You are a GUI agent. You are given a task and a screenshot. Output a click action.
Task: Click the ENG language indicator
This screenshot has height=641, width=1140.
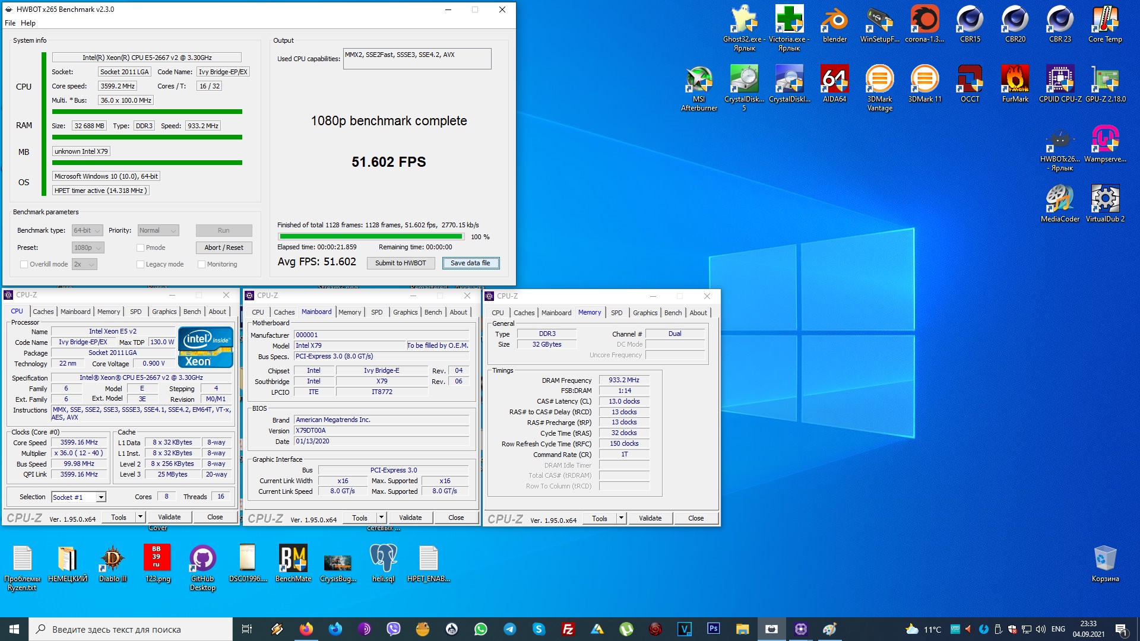(x=1058, y=629)
